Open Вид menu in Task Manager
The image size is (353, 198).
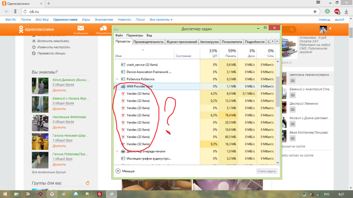(x=149, y=35)
